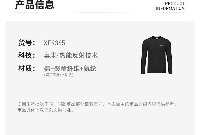This screenshot has width=200, height=135.
Task: Click the 商品具体信息请以实物为准 line
Action: (x=46, y=110)
